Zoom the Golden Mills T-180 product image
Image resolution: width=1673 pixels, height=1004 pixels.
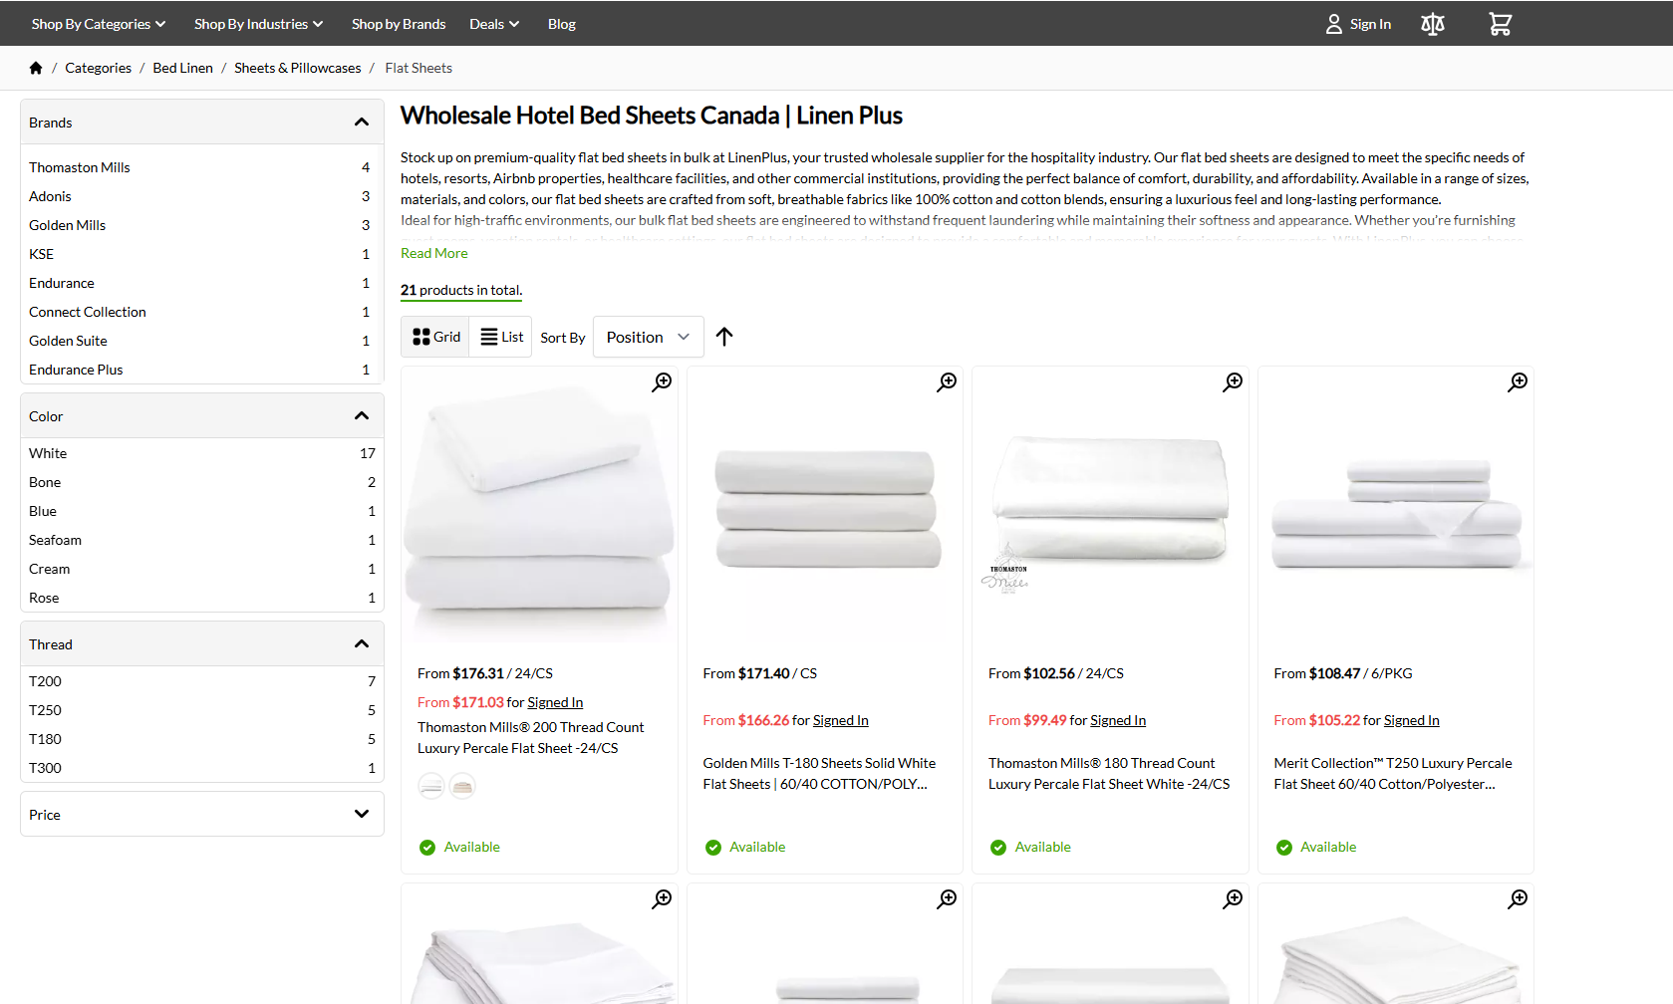point(947,382)
